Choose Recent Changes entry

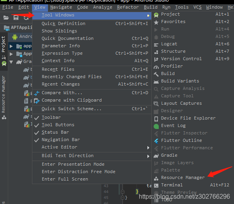(92, 84)
